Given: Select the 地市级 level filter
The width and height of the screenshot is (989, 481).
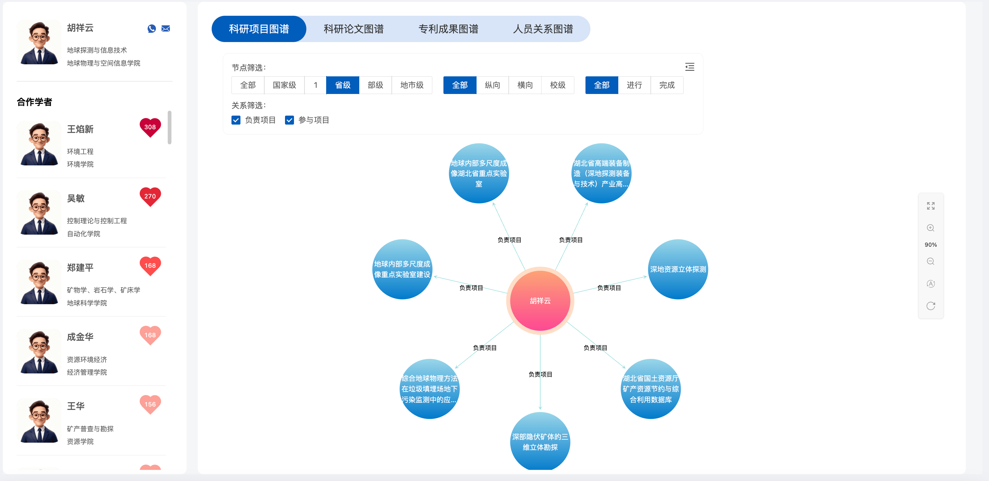Looking at the screenshot, I should [x=412, y=85].
